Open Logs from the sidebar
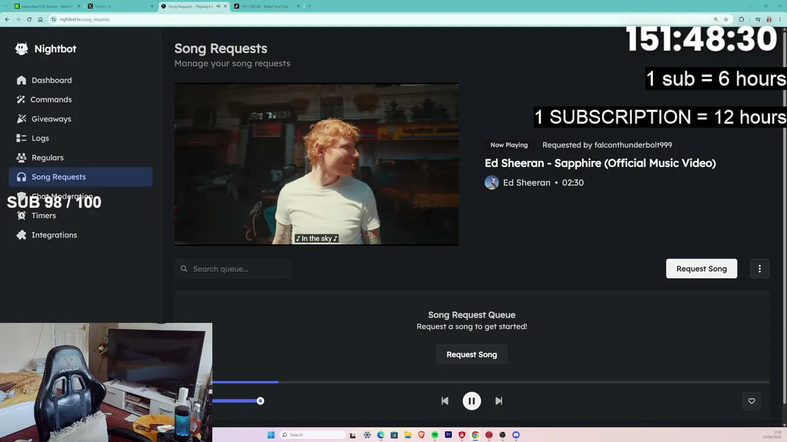Viewport: 787px width, 442px height. [x=81, y=138]
